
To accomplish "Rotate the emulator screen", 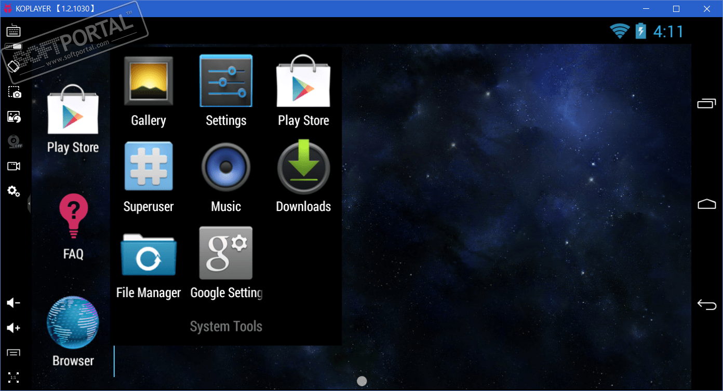I will coord(14,66).
